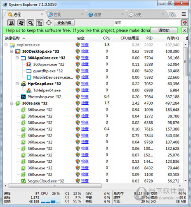This screenshot has width=191, height=207.
Task: Collapse the HprSnap6.exe tree node
Action: 17,84
